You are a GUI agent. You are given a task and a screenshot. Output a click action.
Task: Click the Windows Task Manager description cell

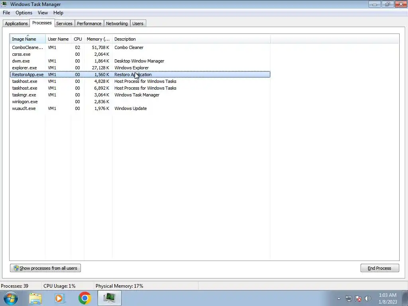(137, 95)
